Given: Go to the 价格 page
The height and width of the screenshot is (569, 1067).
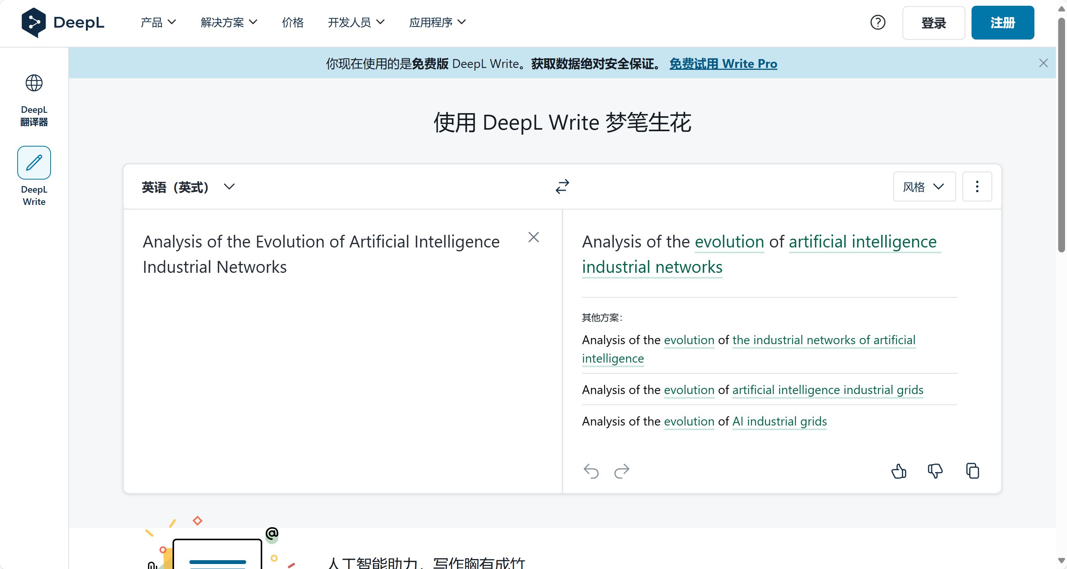Looking at the screenshot, I should (x=293, y=22).
